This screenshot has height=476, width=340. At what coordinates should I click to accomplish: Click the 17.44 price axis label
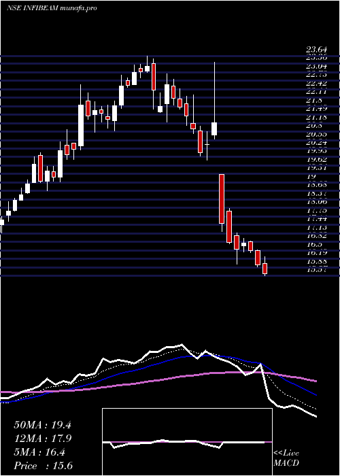pos(316,219)
